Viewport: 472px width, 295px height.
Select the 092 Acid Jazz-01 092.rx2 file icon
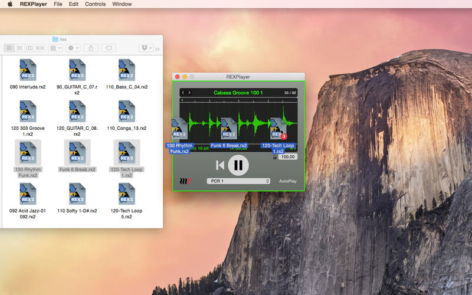(x=28, y=194)
